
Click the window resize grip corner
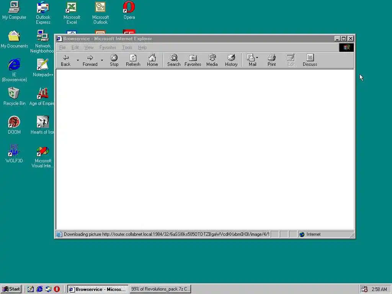352,235
